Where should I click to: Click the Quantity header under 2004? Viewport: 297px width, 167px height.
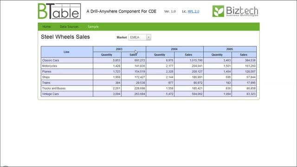[x=160, y=55]
